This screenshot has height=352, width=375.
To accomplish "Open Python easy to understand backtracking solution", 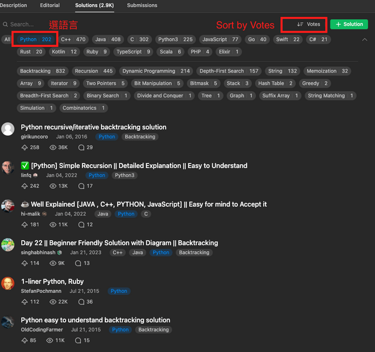I will coord(96,320).
